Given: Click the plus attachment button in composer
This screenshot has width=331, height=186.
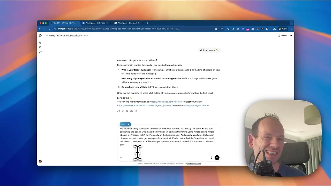Looking at the screenshot, I should pyautogui.click(x=121, y=158).
